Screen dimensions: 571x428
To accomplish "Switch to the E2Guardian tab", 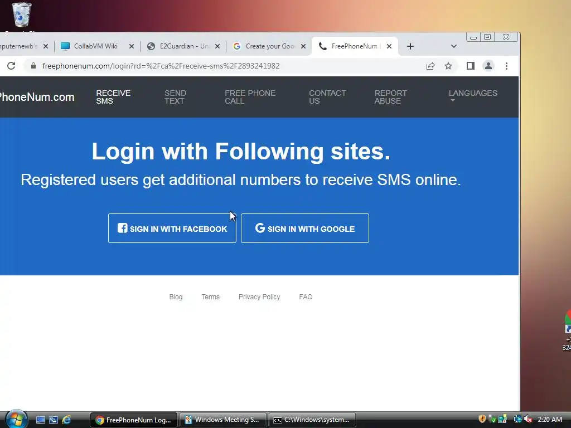I will (183, 46).
